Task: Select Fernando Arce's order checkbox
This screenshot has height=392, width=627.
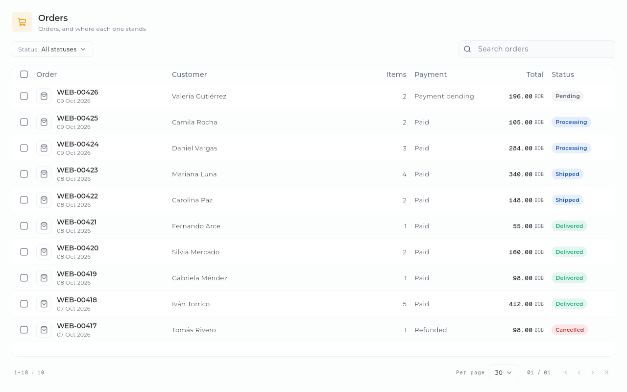Action: [x=24, y=226]
